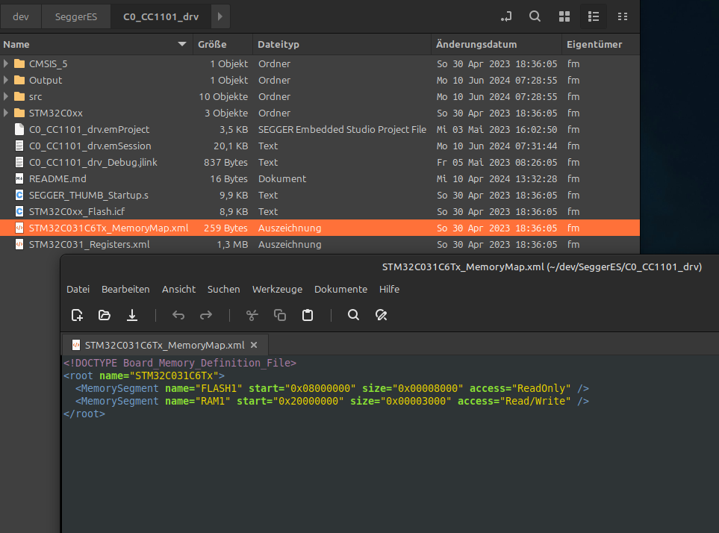Click the new document icon in editor toolbar

[x=77, y=315]
